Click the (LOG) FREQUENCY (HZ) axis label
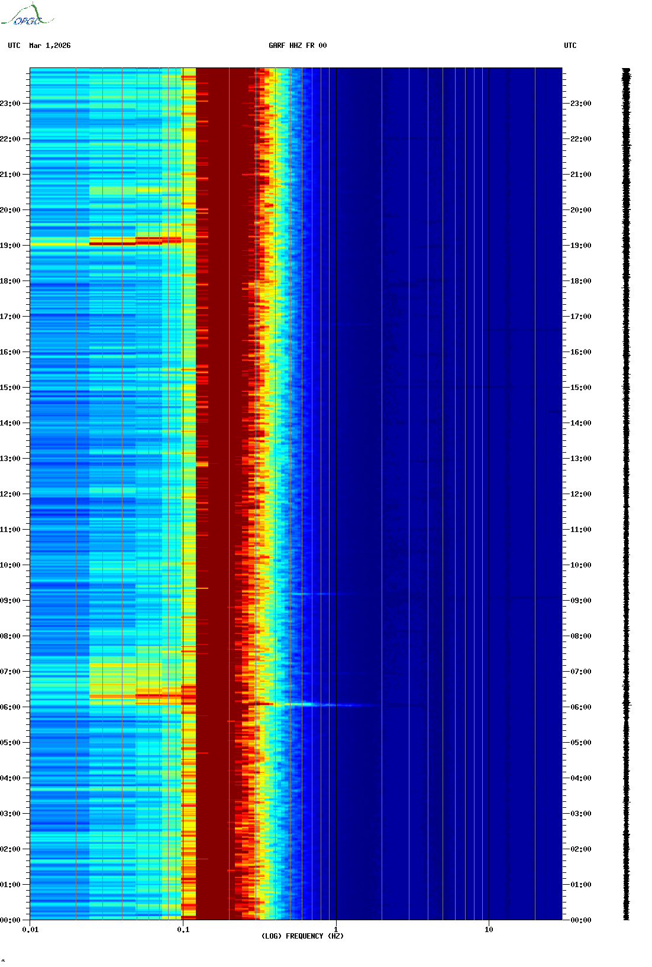Image resolution: width=652 pixels, height=967 pixels. click(x=302, y=936)
